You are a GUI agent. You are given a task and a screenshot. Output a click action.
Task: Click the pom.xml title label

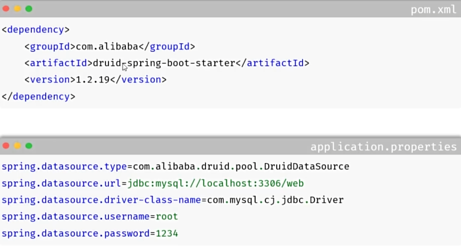pos(434,10)
